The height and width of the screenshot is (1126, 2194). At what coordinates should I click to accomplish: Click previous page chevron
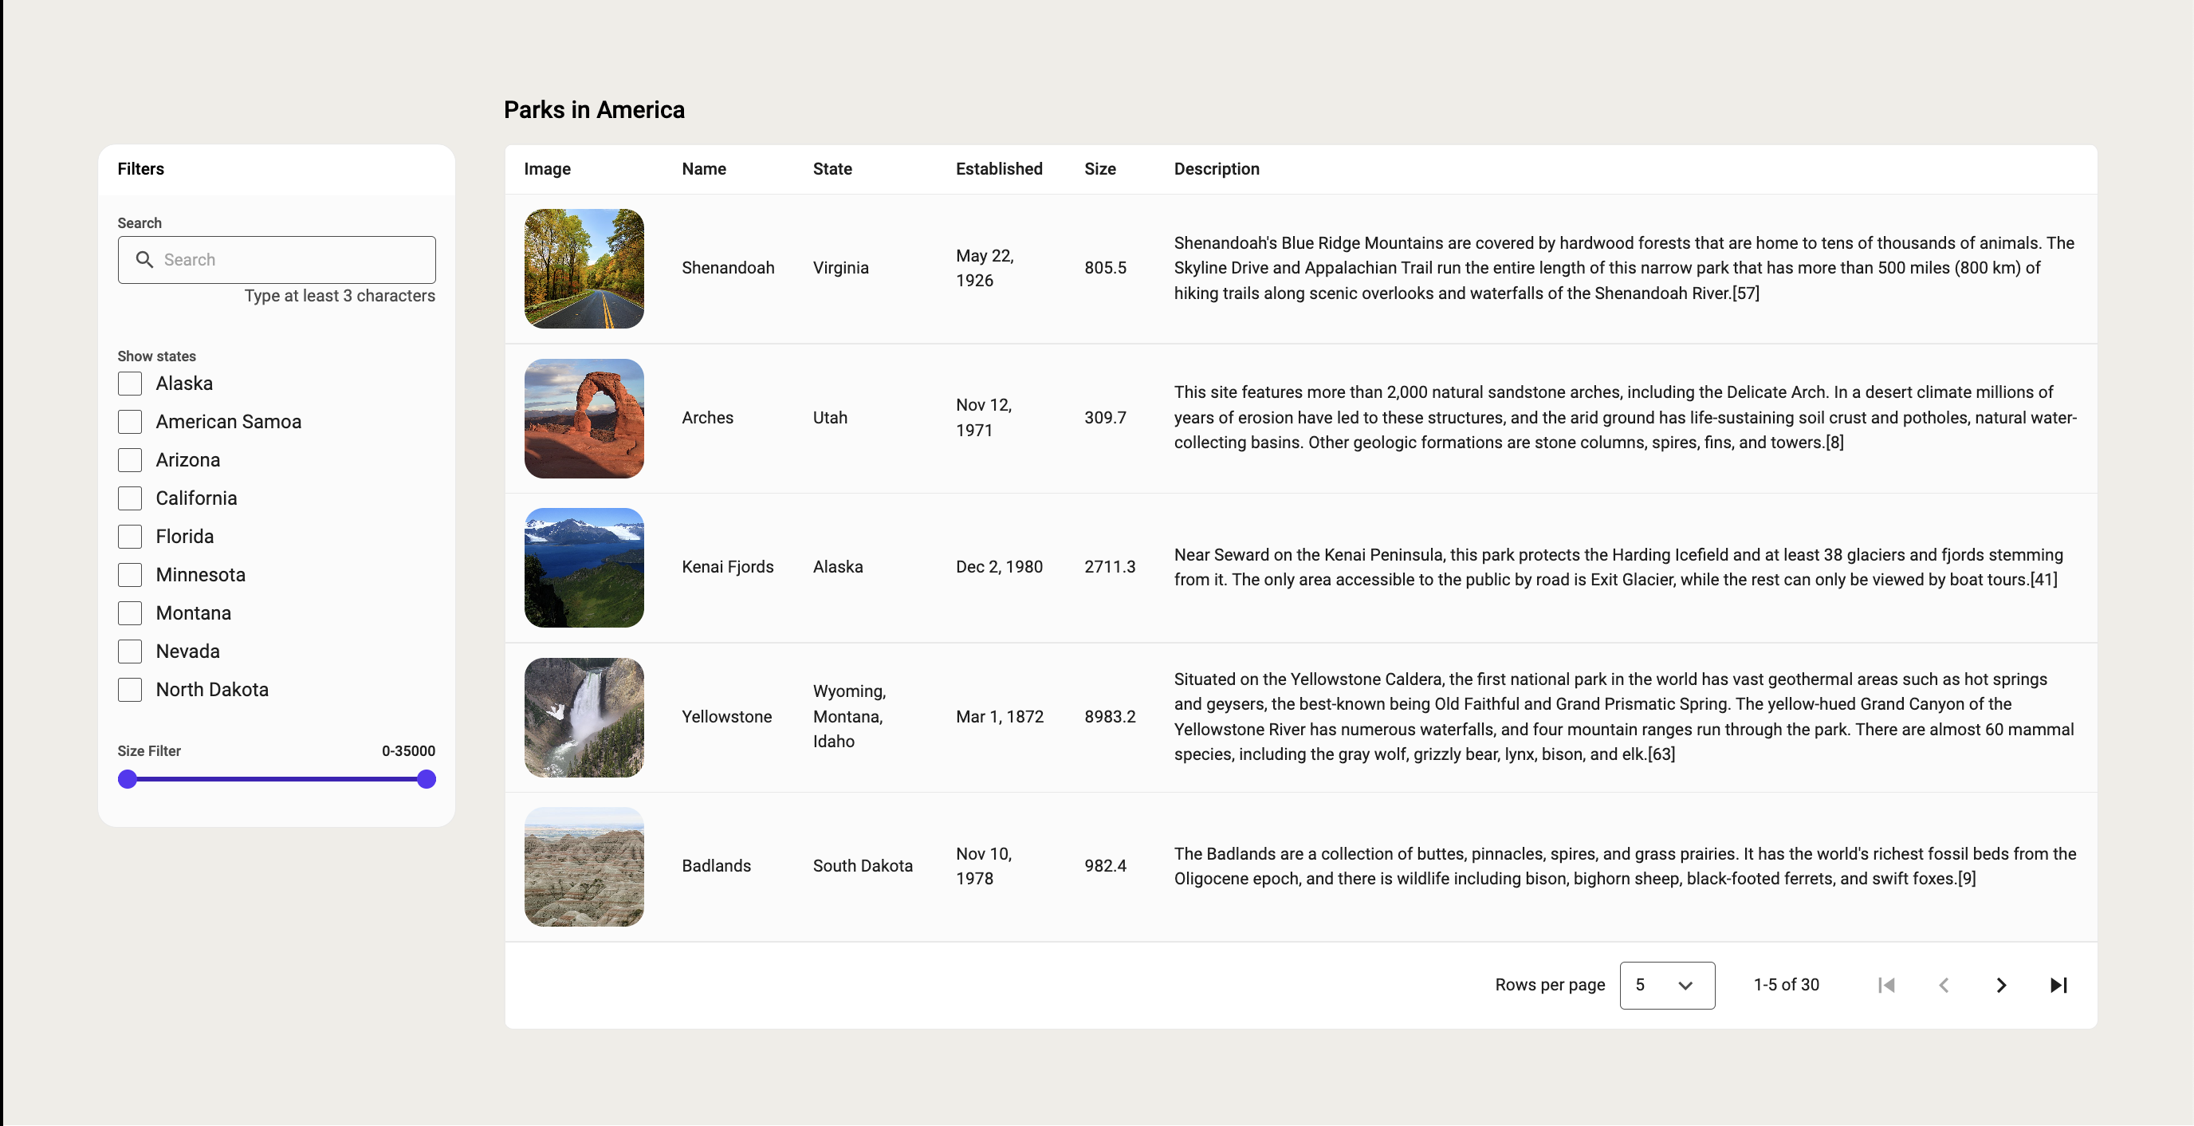click(1944, 986)
